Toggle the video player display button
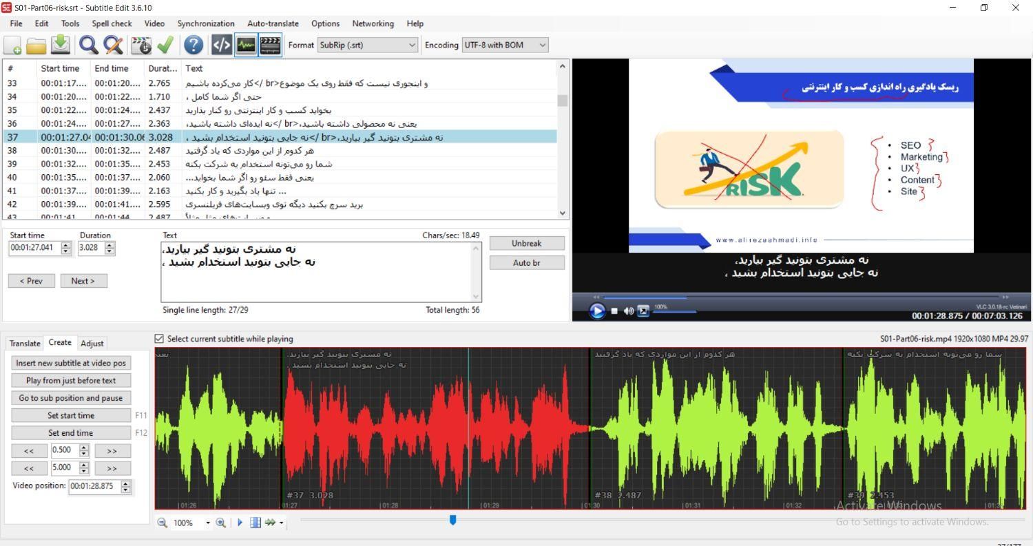Screen dimensions: 1033x546 pyautogui.click(x=271, y=45)
